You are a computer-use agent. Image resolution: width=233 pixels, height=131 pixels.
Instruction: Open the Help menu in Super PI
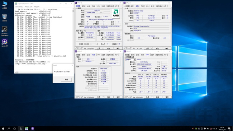coord(37,7)
